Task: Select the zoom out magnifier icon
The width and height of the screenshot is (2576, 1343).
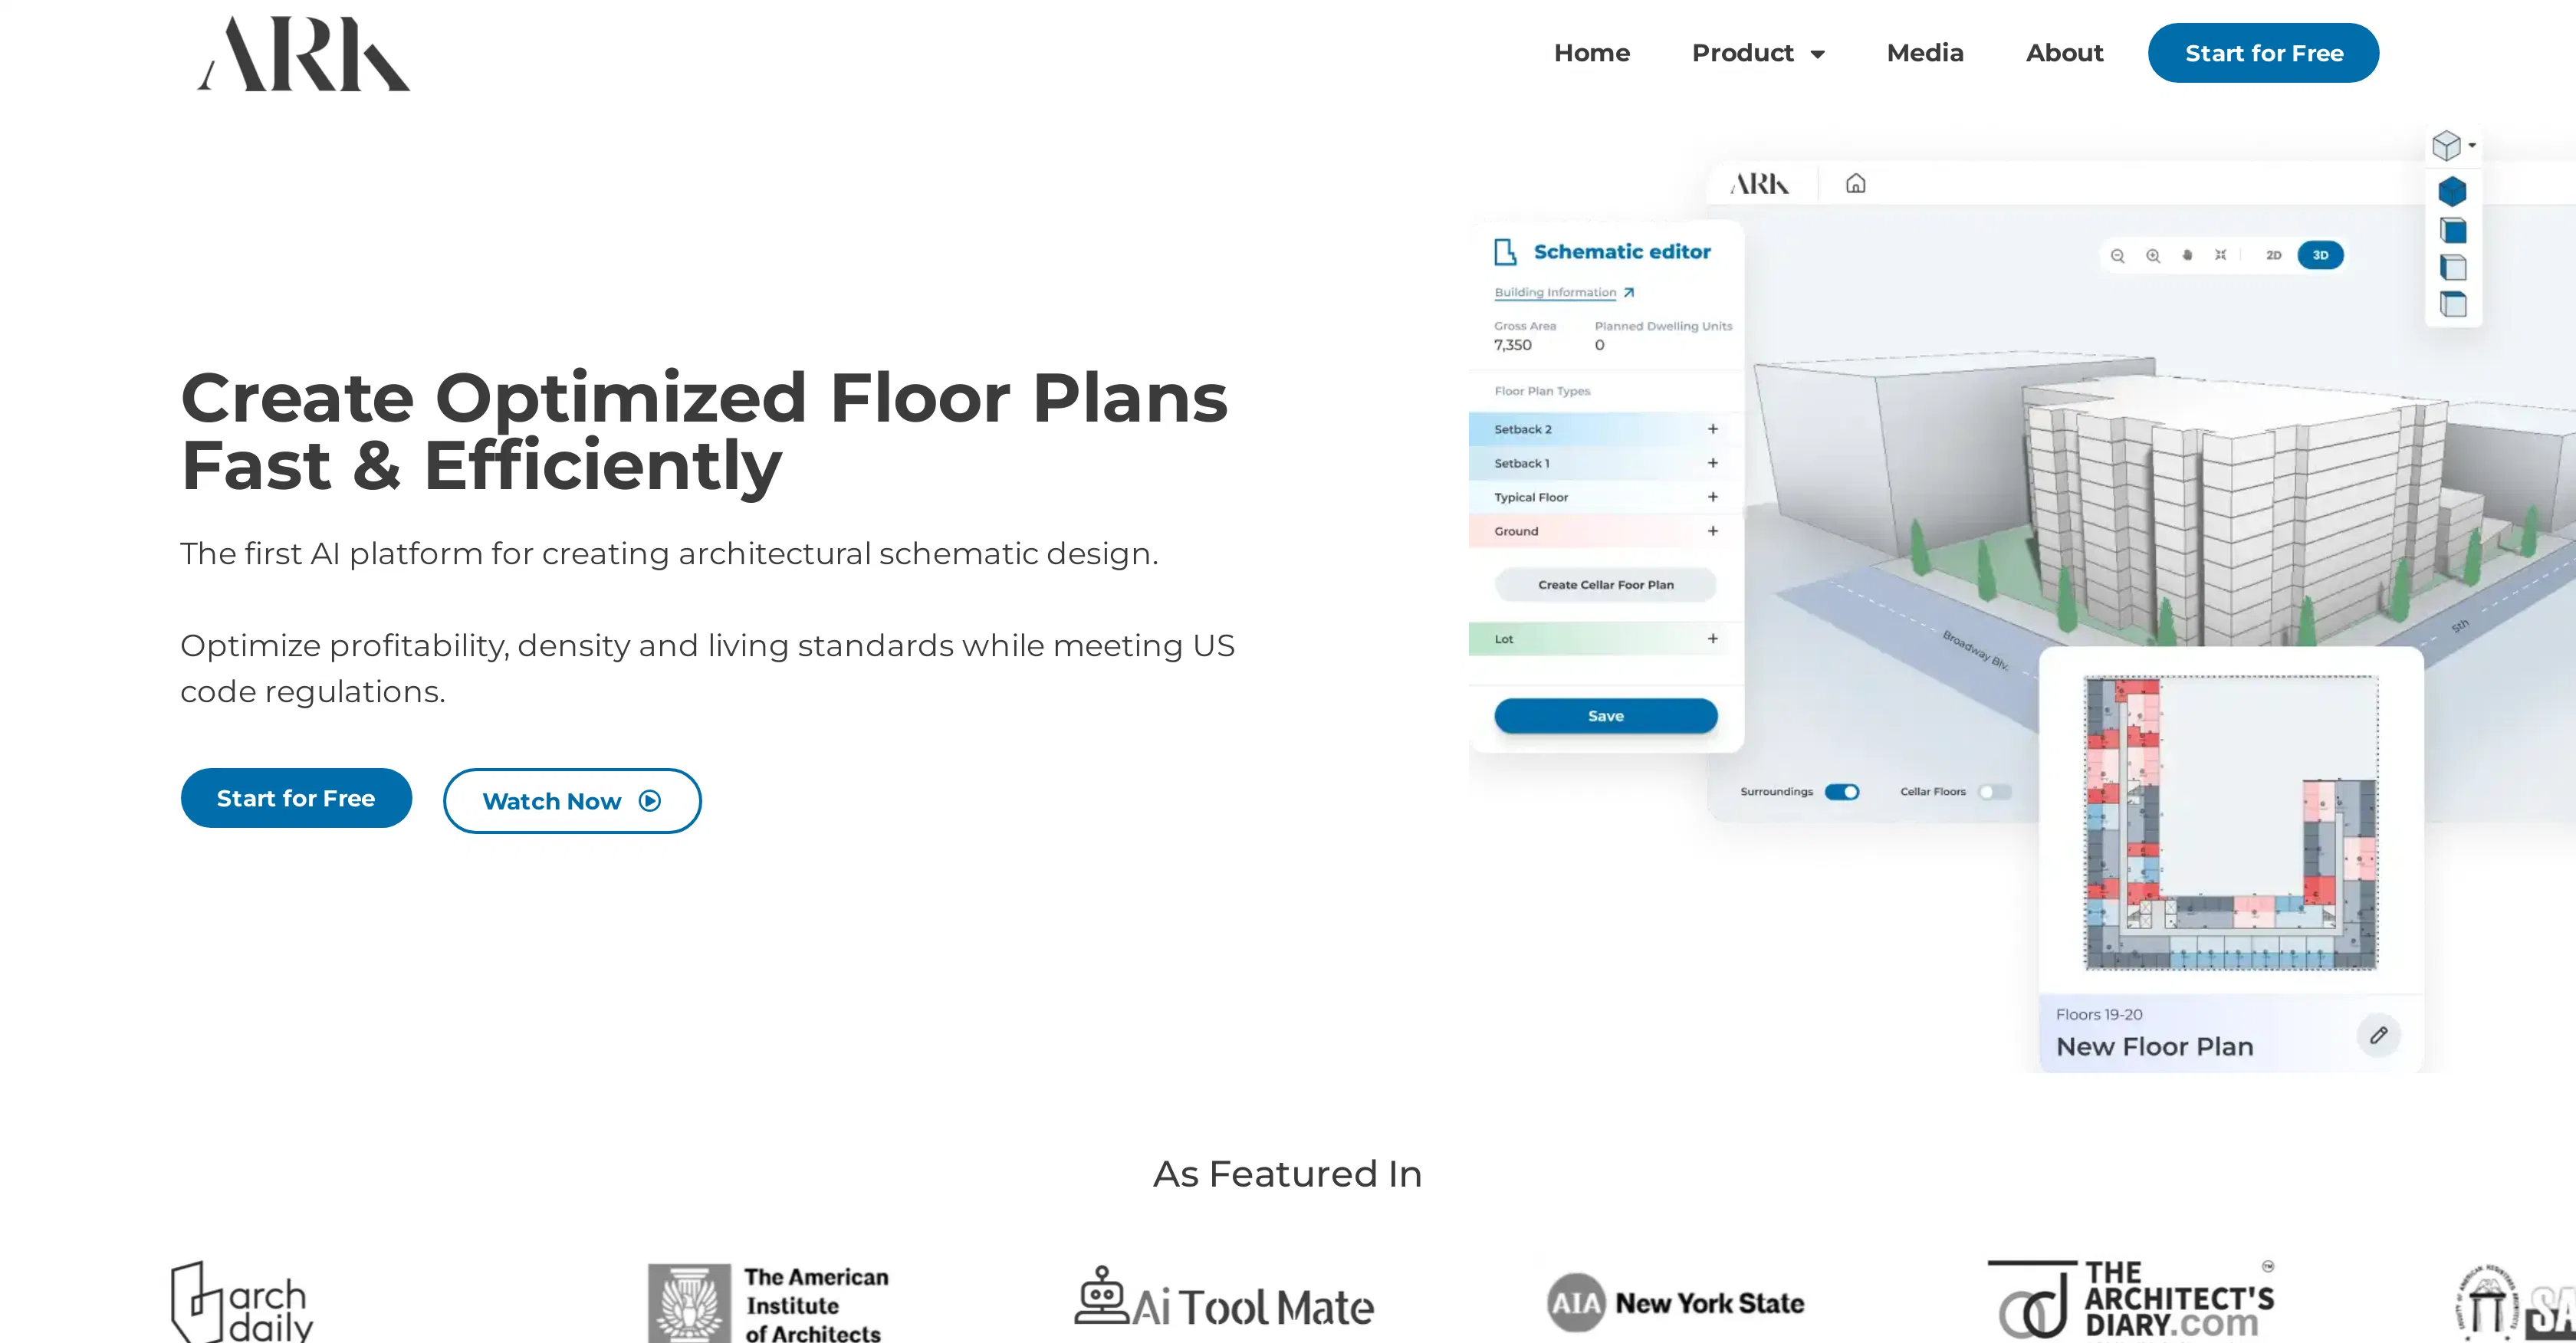Action: coord(2118,255)
